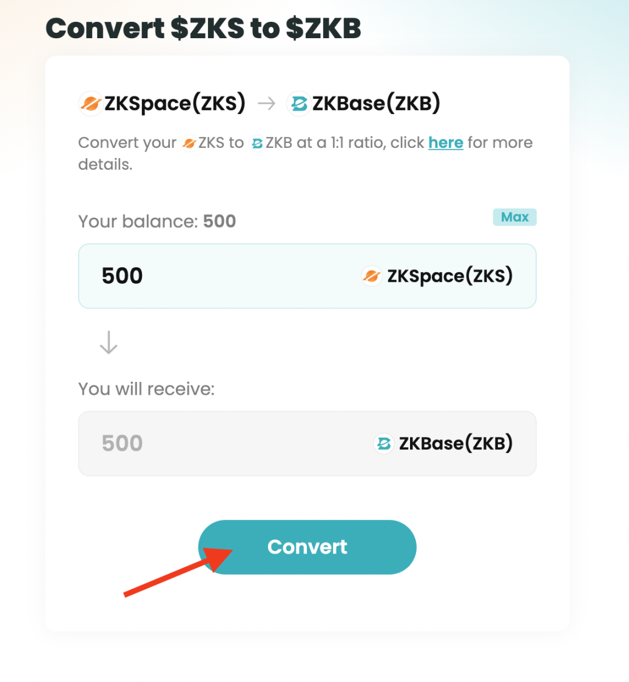The height and width of the screenshot is (682, 629).
Task: Click the 'Your balance: 500' text
Action: (x=157, y=221)
